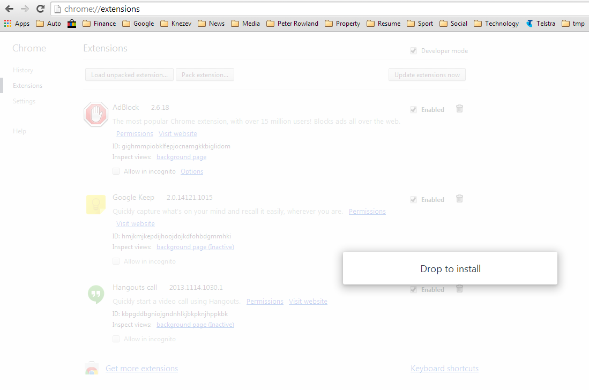The height and width of the screenshot is (390, 589).
Task: Open AdBlock Permissions link
Action: point(135,133)
